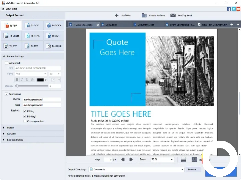241x180 pixels.
Task: Expand the Extract Images section
Action: tap(4, 140)
